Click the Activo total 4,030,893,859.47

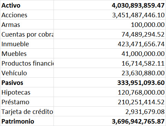tap(138, 6)
